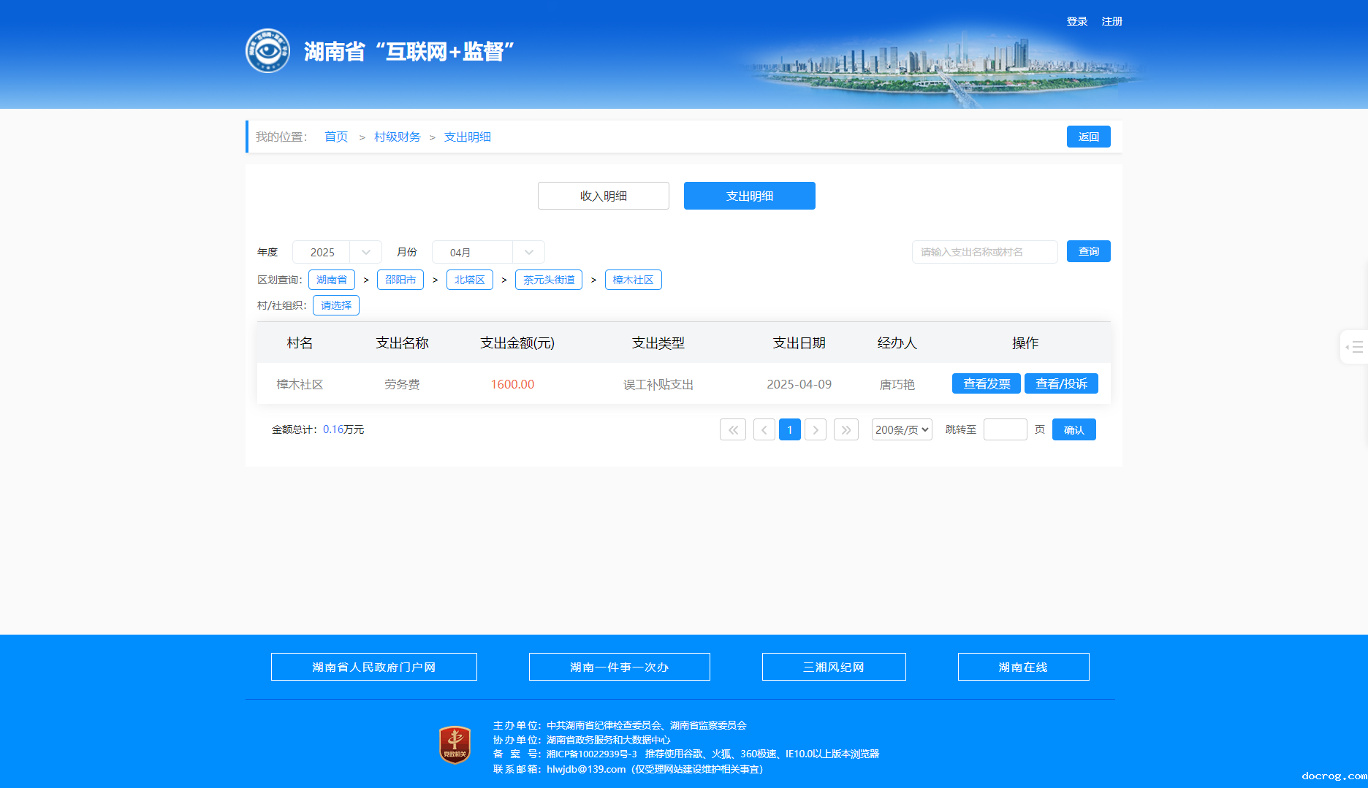Image resolution: width=1368 pixels, height=788 pixels.
Task: Go to previous page arrow
Action: [x=764, y=429]
